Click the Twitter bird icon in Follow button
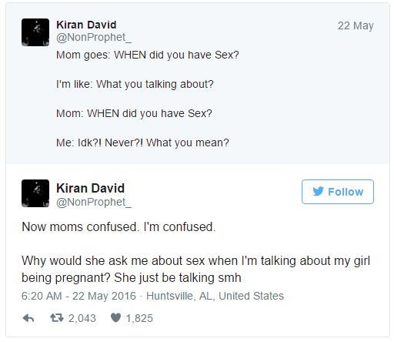The width and height of the screenshot is (394, 342). click(318, 192)
